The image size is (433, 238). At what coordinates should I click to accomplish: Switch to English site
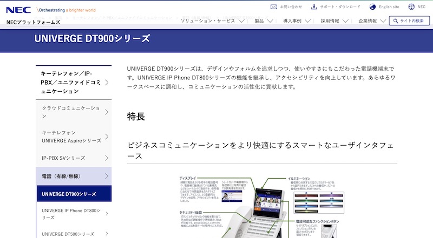click(389, 7)
